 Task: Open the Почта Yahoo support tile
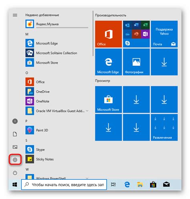point(164,34)
